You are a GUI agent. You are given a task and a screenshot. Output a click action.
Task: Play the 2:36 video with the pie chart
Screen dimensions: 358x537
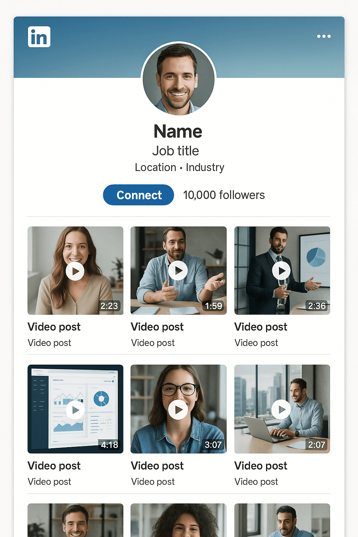coord(282,271)
